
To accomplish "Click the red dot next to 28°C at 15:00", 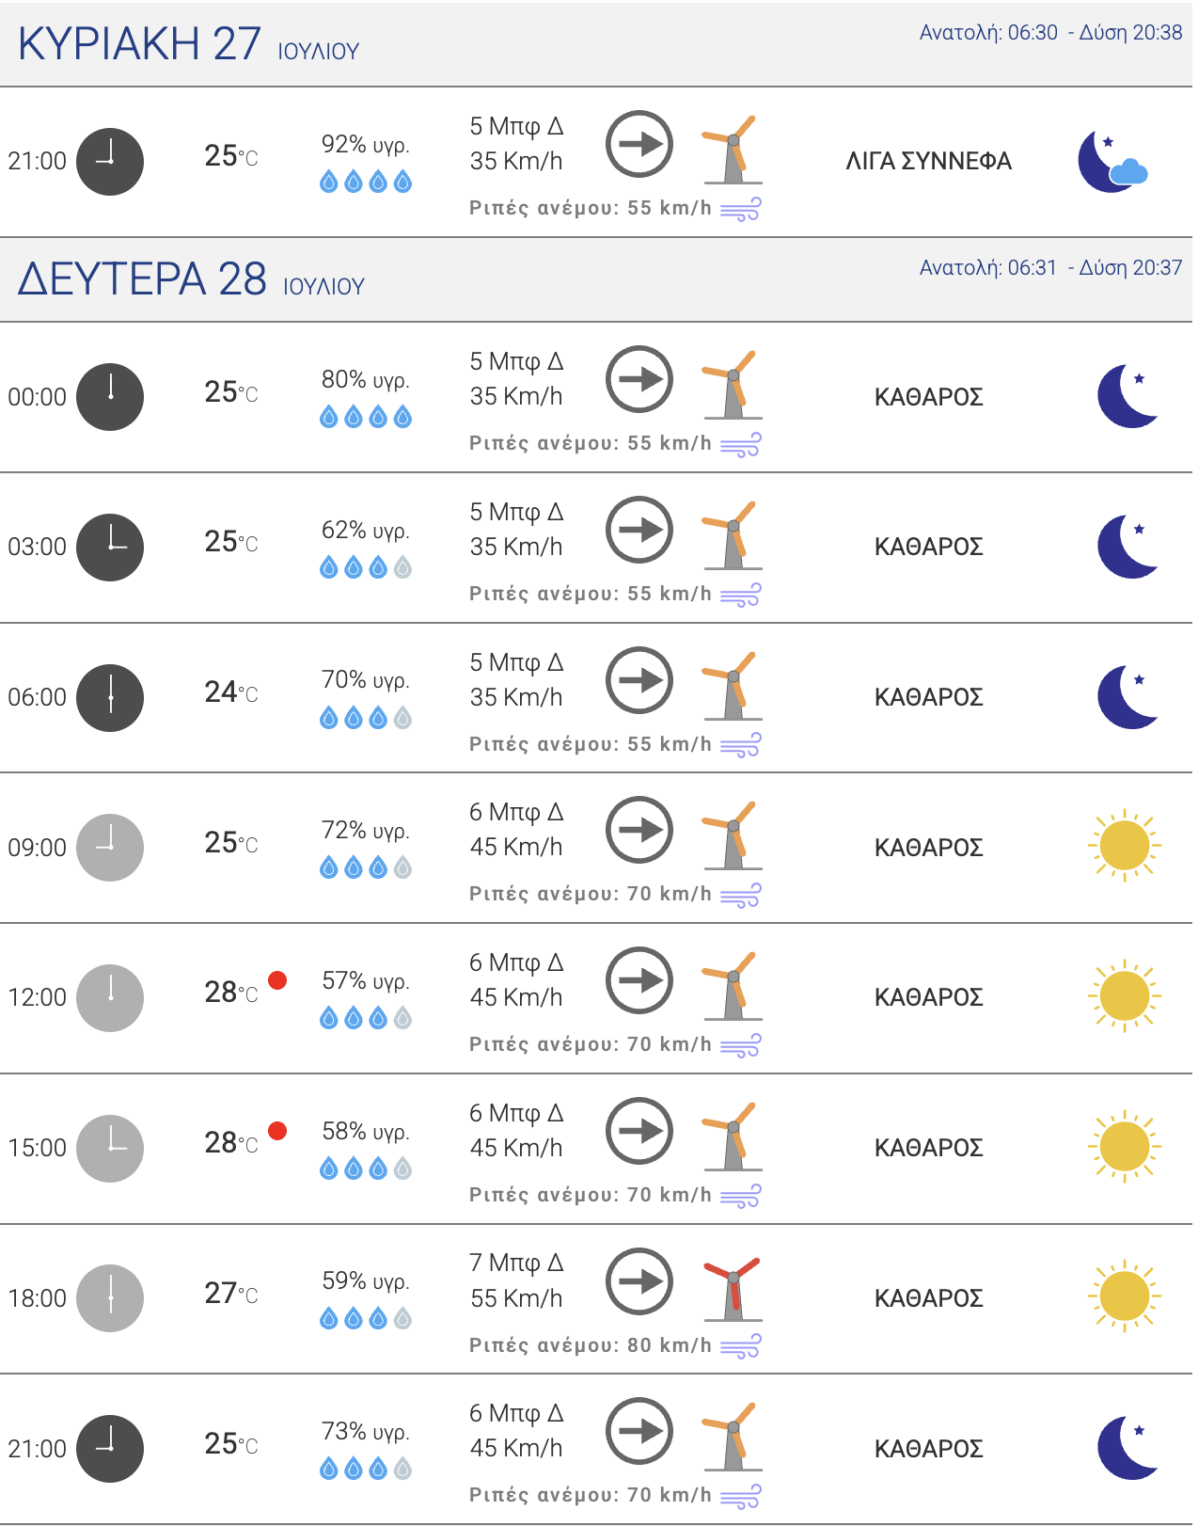I will (x=277, y=1131).
